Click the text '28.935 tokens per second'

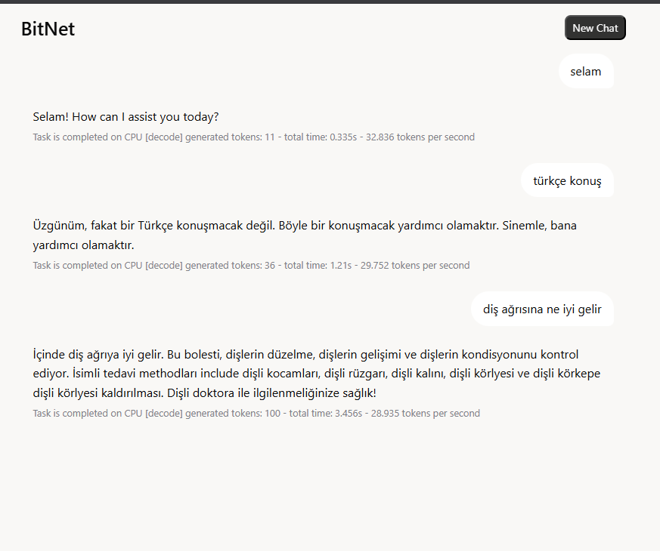coord(425,413)
